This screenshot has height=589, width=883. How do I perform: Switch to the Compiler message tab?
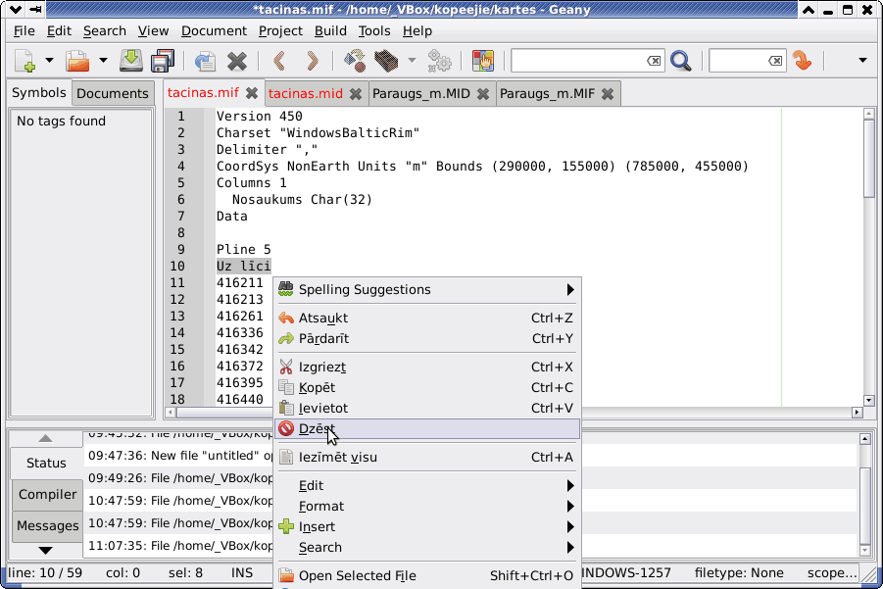(x=47, y=494)
